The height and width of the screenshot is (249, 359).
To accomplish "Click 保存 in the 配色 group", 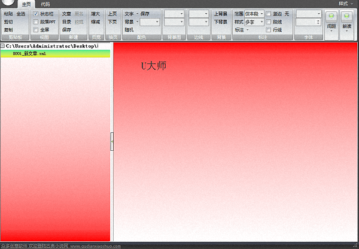I will tap(145, 14).
